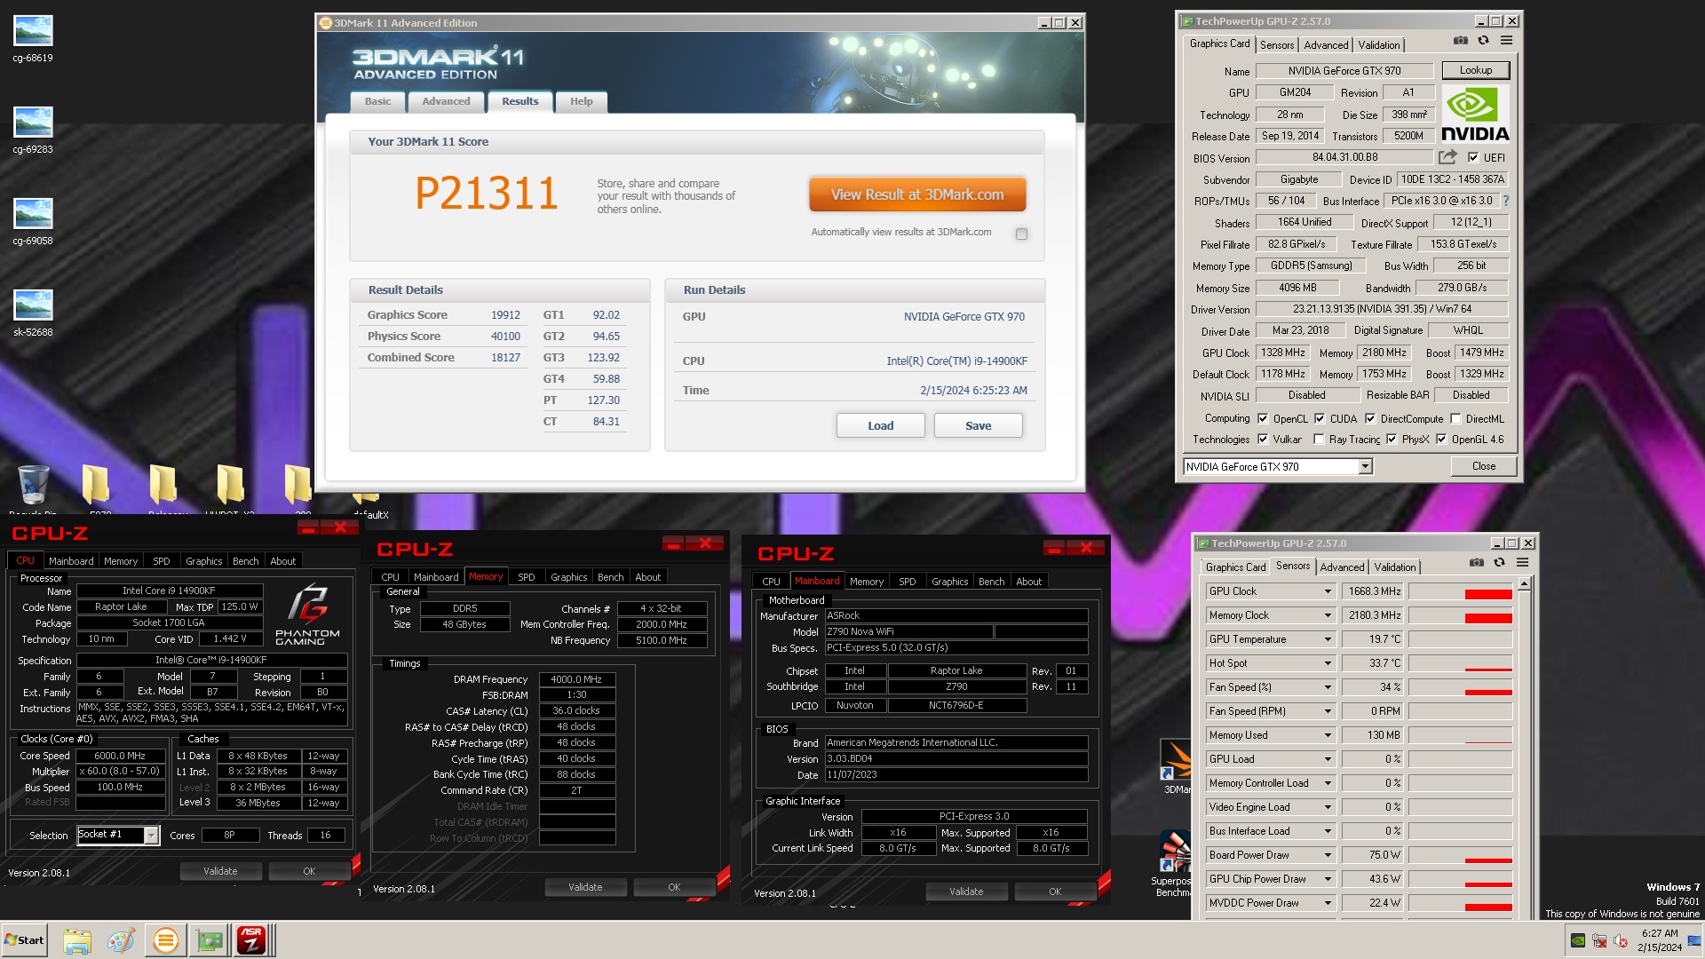Toggle the CUDA checkbox
The image size is (1705, 959).
pos(1320,418)
